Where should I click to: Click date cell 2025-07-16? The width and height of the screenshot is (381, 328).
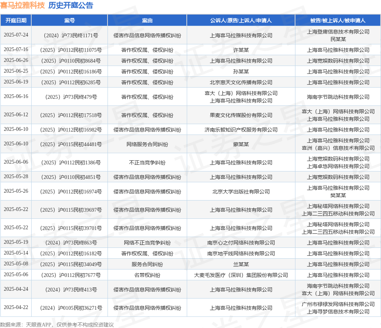16,50
